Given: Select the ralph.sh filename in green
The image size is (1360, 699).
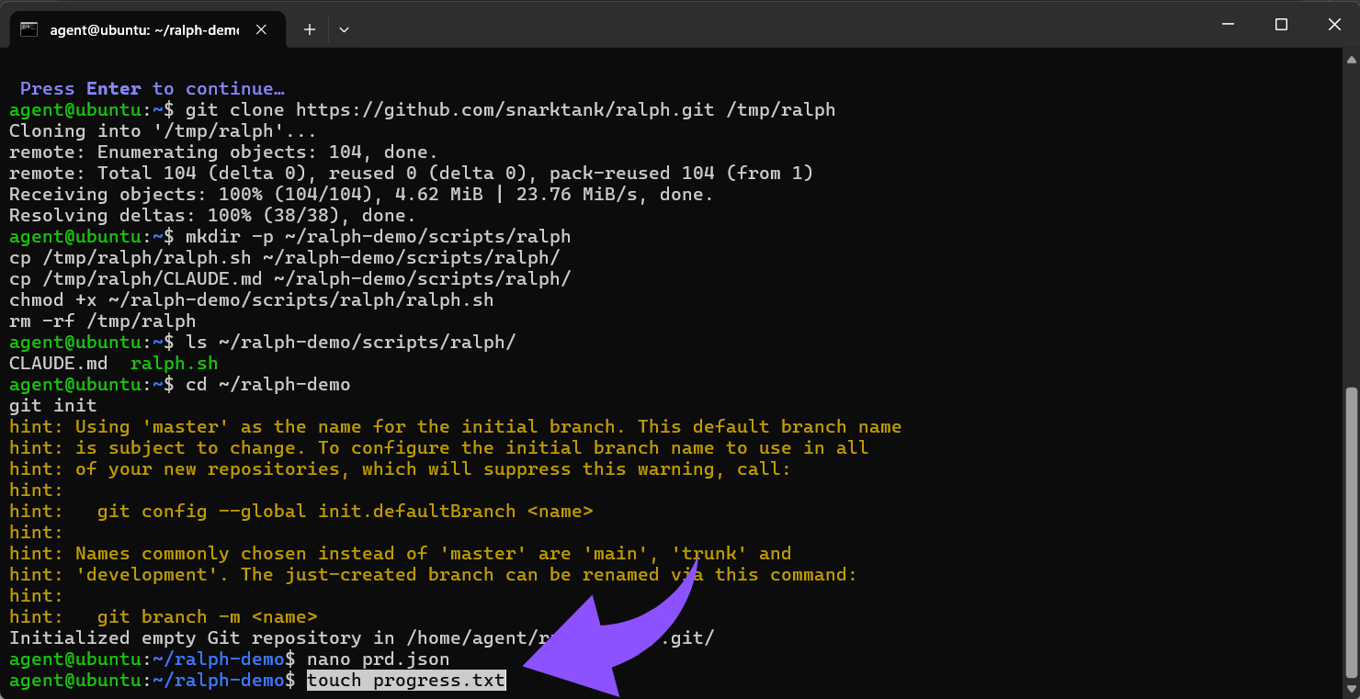Looking at the screenshot, I should (173, 363).
